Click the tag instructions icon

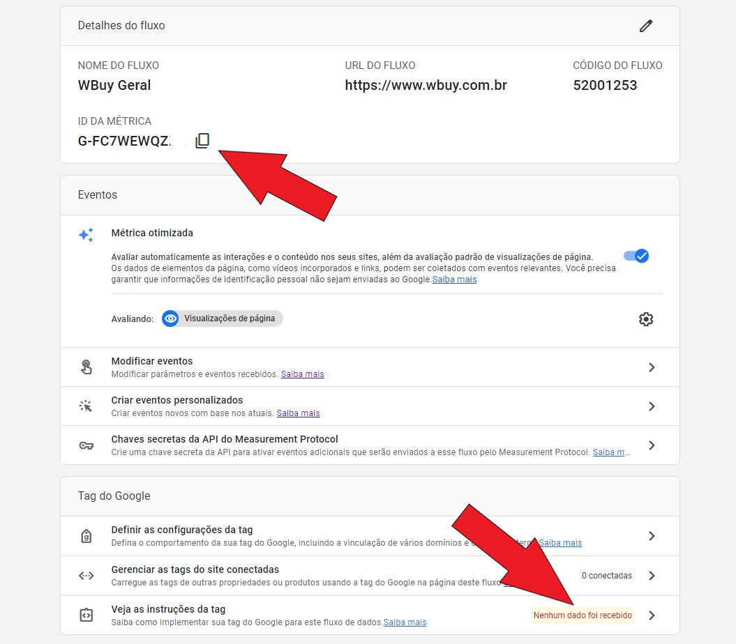tap(87, 615)
